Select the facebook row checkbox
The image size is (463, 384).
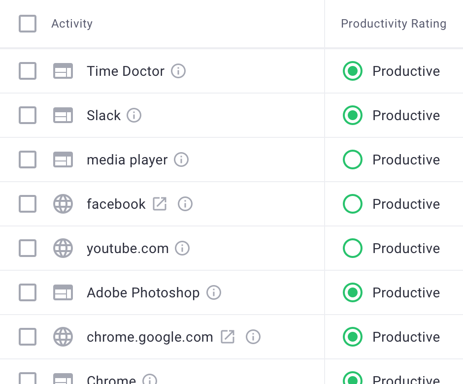point(28,204)
